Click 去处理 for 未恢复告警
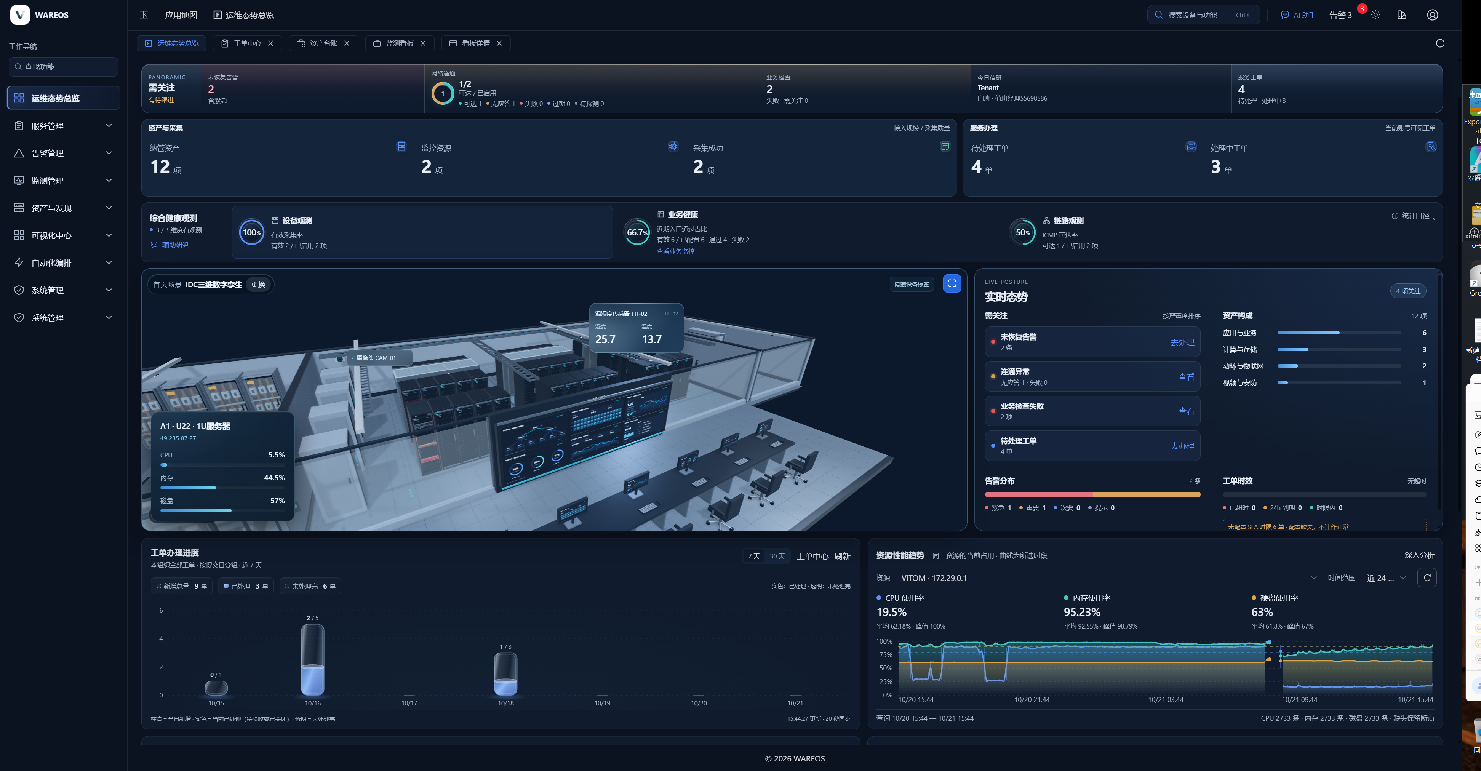Screen dimensions: 1481x771 click(x=1182, y=342)
